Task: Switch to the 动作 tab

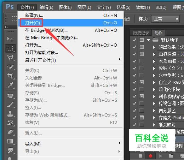Action: 159,33
